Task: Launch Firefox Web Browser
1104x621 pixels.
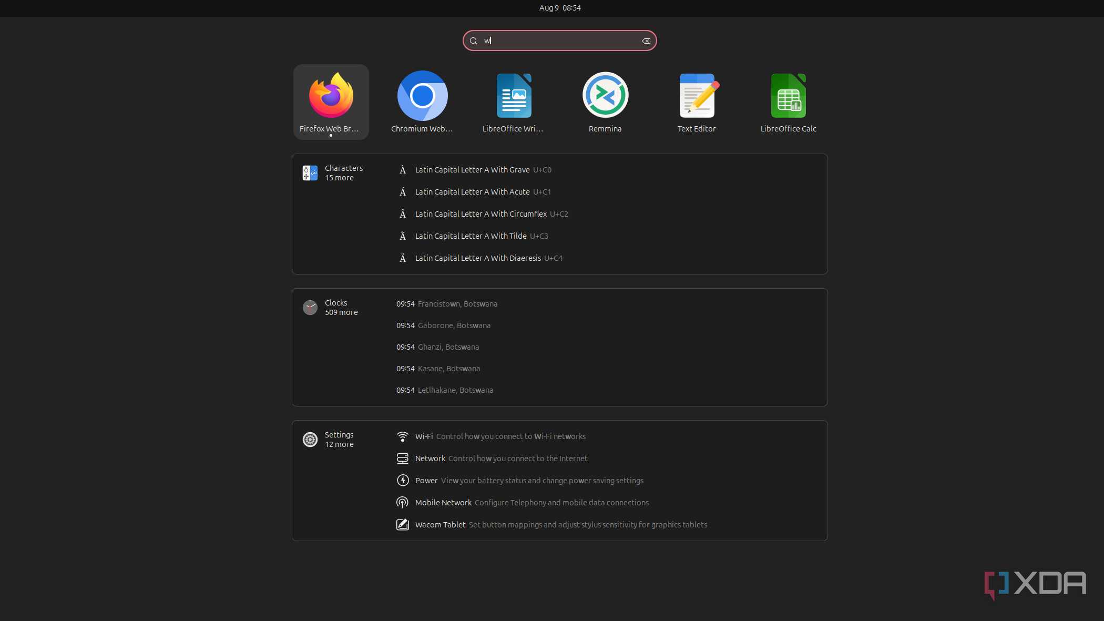Action: [x=331, y=102]
